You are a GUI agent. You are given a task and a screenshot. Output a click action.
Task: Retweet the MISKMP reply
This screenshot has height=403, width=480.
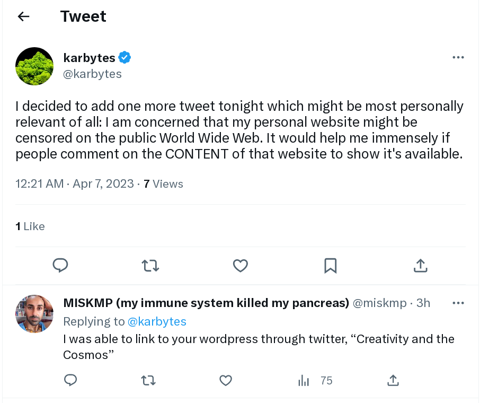(148, 381)
